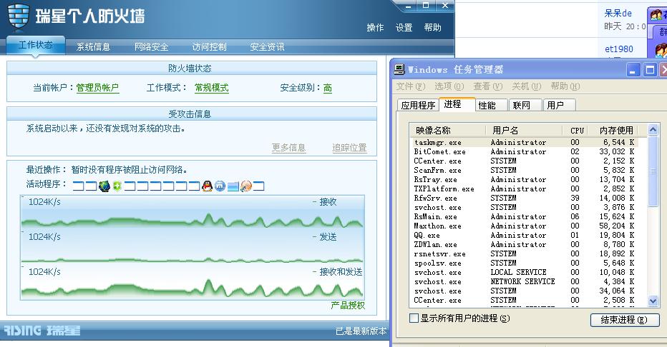
Task: Click the 追踪位置 link
Action: tap(349, 148)
